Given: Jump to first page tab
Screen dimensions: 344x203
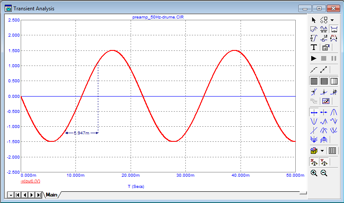Looking at the screenshot, I should [18, 195].
